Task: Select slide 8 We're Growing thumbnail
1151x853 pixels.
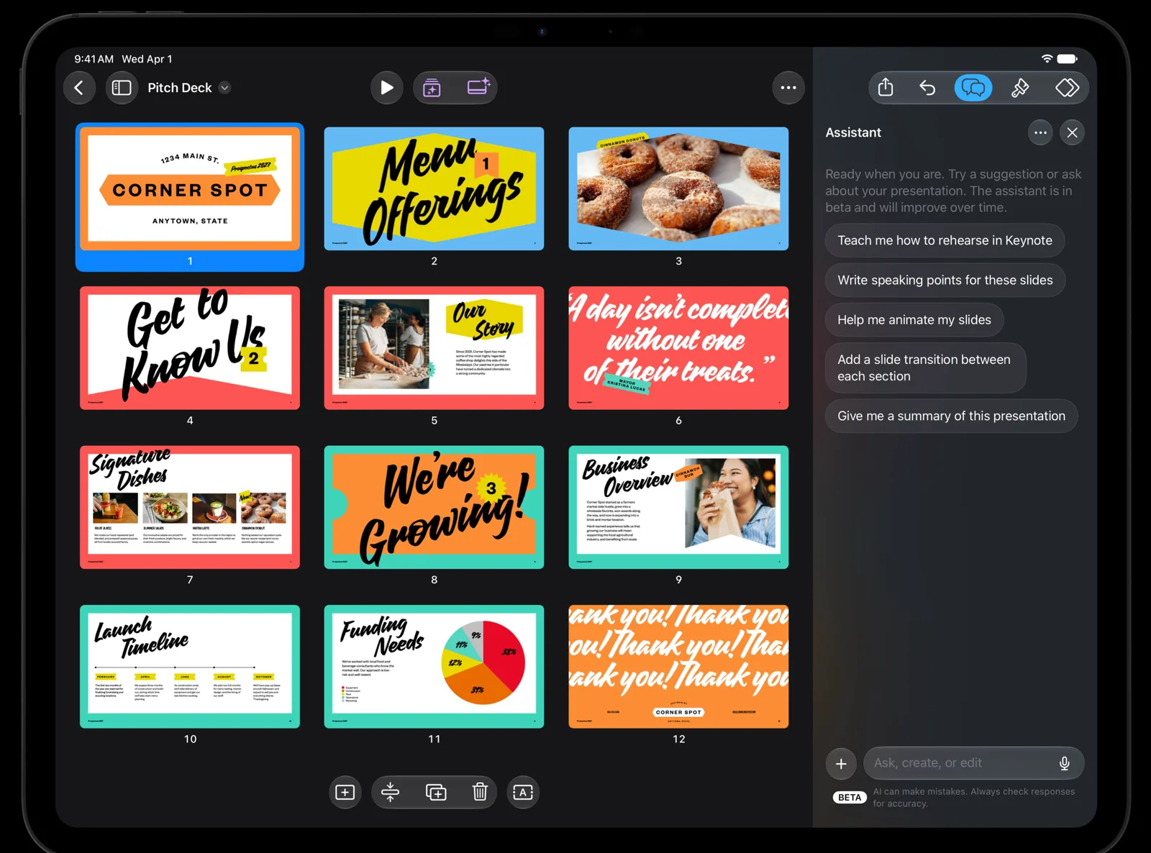Action: 434,507
